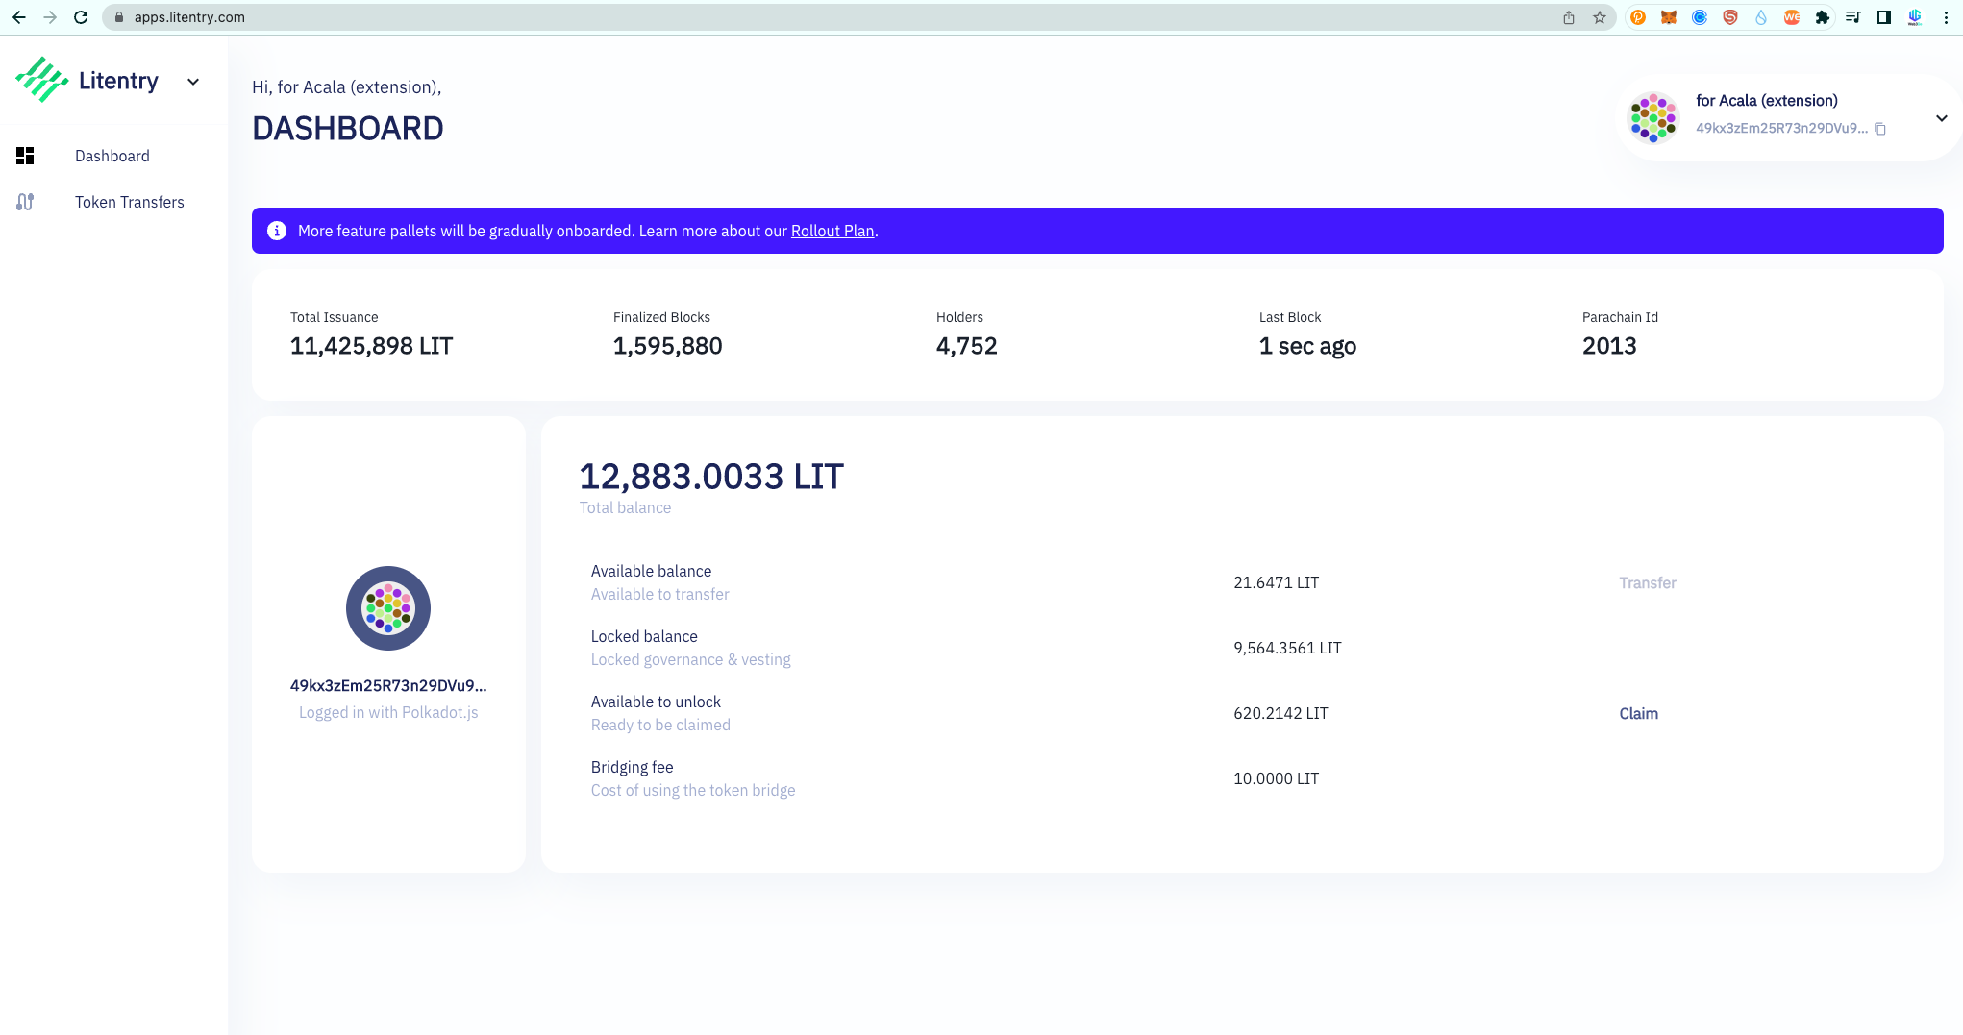1963x1035 pixels.
Task: Open the MetaMask fox extension
Action: (x=1669, y=17)
